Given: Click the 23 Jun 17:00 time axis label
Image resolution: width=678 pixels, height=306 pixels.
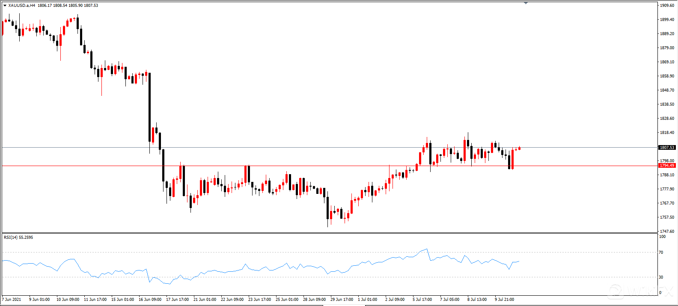Looking at the screenshot, I should coord(259,300).
